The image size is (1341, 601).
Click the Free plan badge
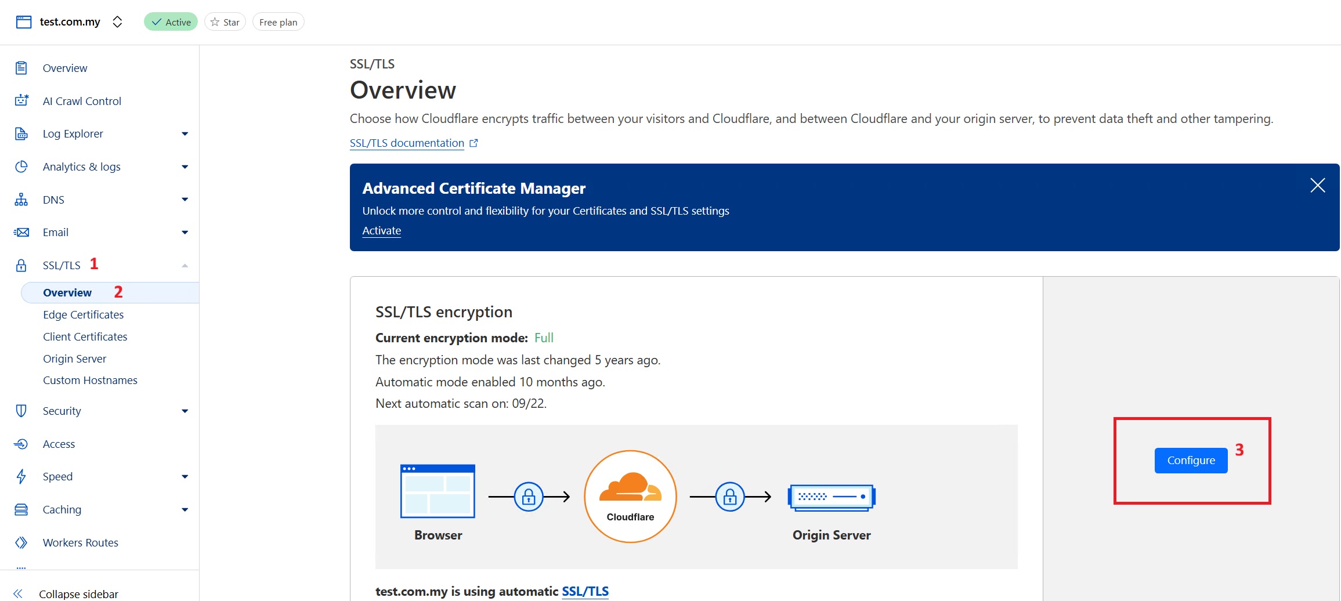(278, 22)
